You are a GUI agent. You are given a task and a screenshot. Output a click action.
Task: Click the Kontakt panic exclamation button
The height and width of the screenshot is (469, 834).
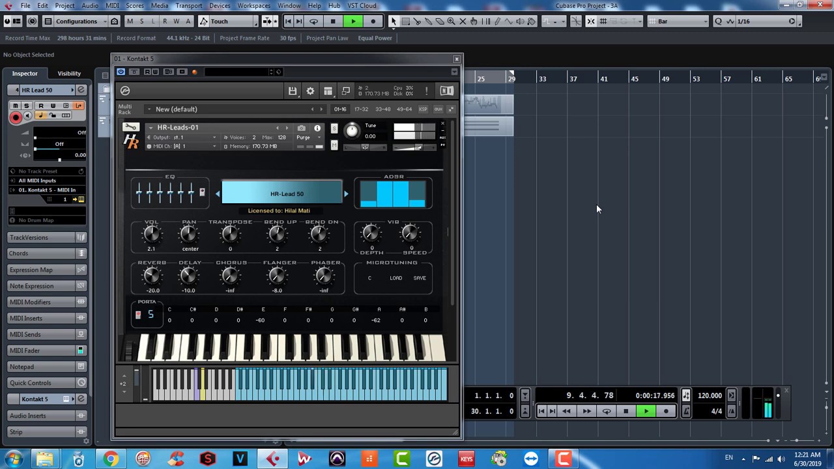[426, 91]
